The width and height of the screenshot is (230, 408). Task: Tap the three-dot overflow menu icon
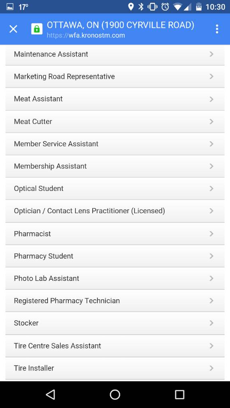217,29
